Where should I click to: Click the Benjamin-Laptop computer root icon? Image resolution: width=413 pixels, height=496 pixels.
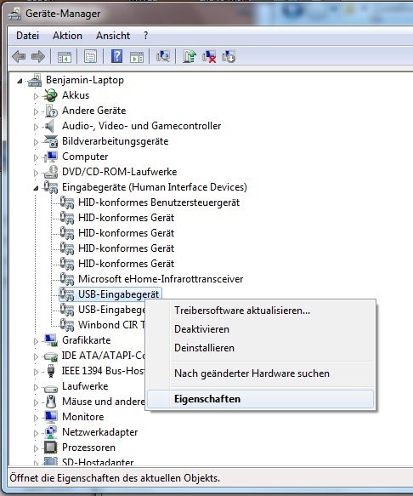click(35, 80)
